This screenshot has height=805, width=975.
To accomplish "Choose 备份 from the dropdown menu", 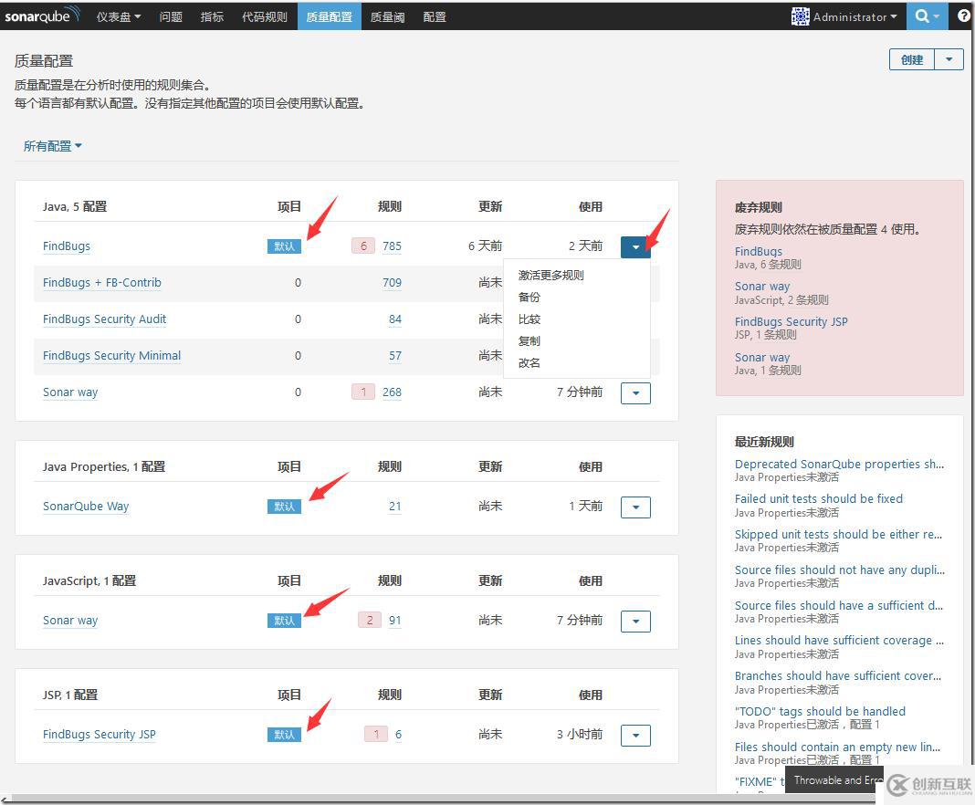I will pyautogui.click(x=529, y=298).
